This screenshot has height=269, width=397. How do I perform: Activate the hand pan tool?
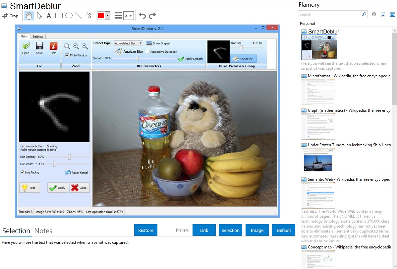pyautogui.click(x=29, y=16)
